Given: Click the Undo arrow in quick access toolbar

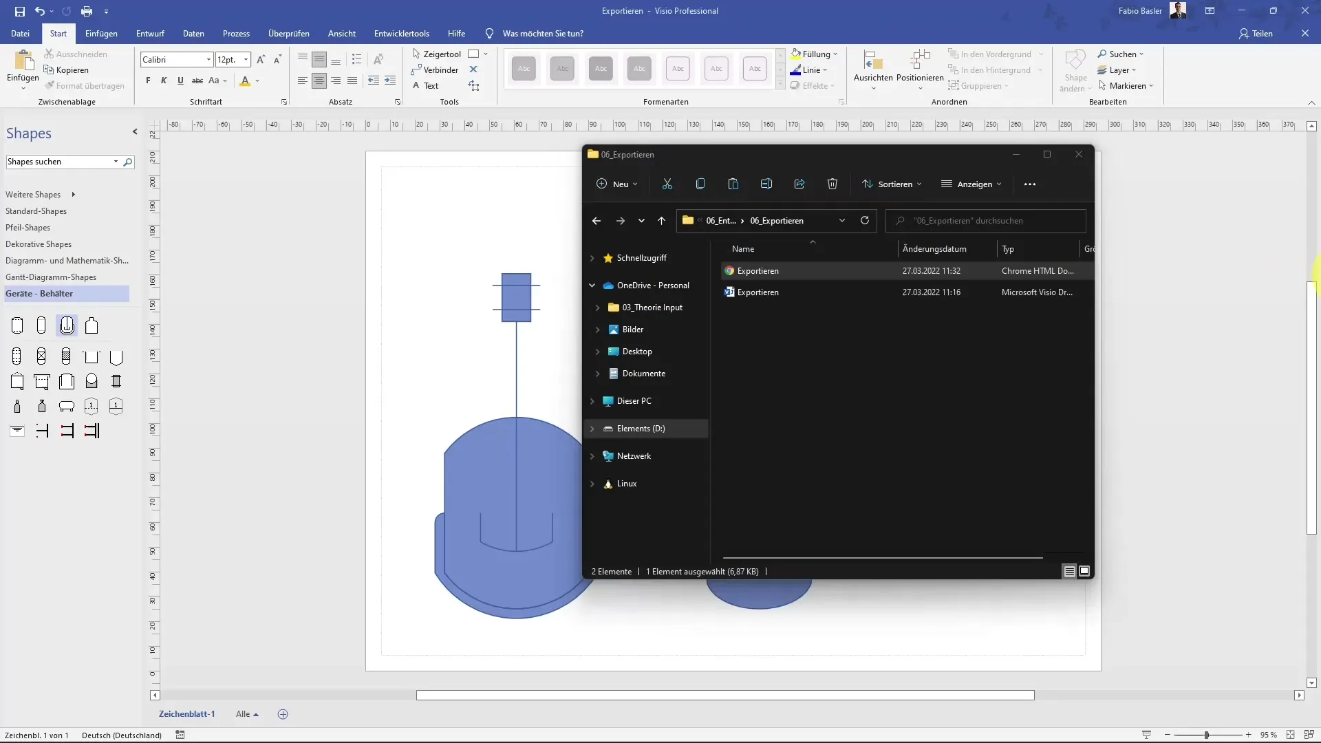Looking at the screenshot, I should coord(40,11).
